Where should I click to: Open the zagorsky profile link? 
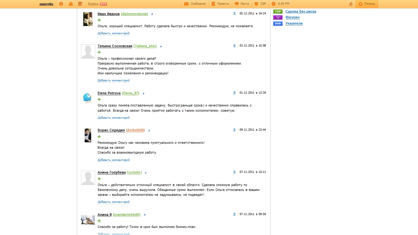pos(47,4)
